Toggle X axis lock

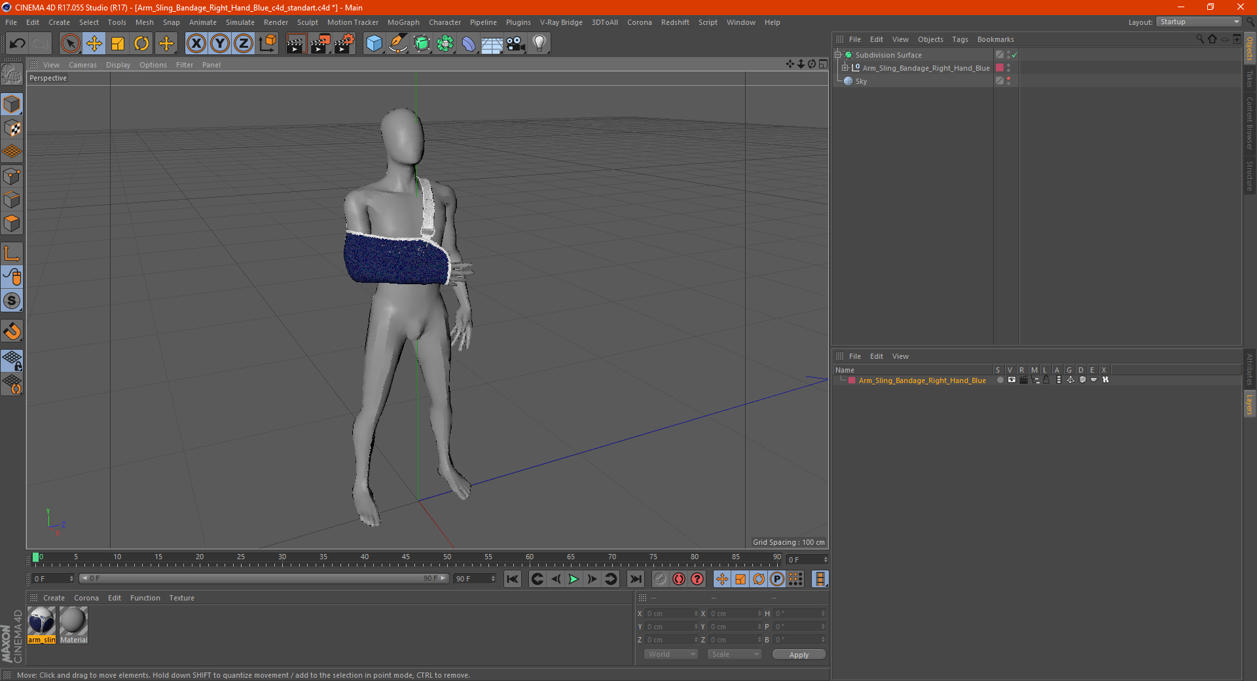[x=196, y=44]
